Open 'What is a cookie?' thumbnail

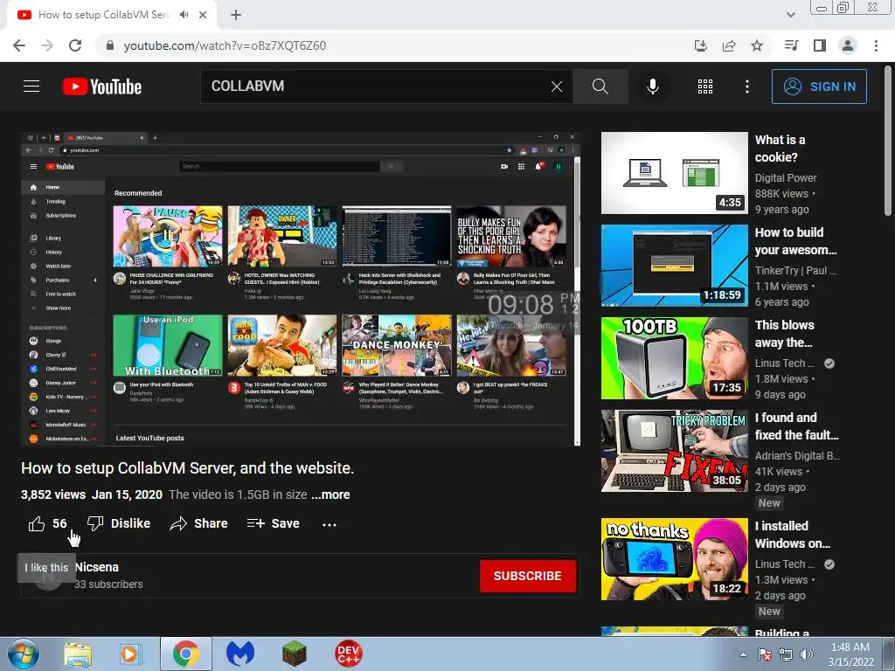[674, 173]
